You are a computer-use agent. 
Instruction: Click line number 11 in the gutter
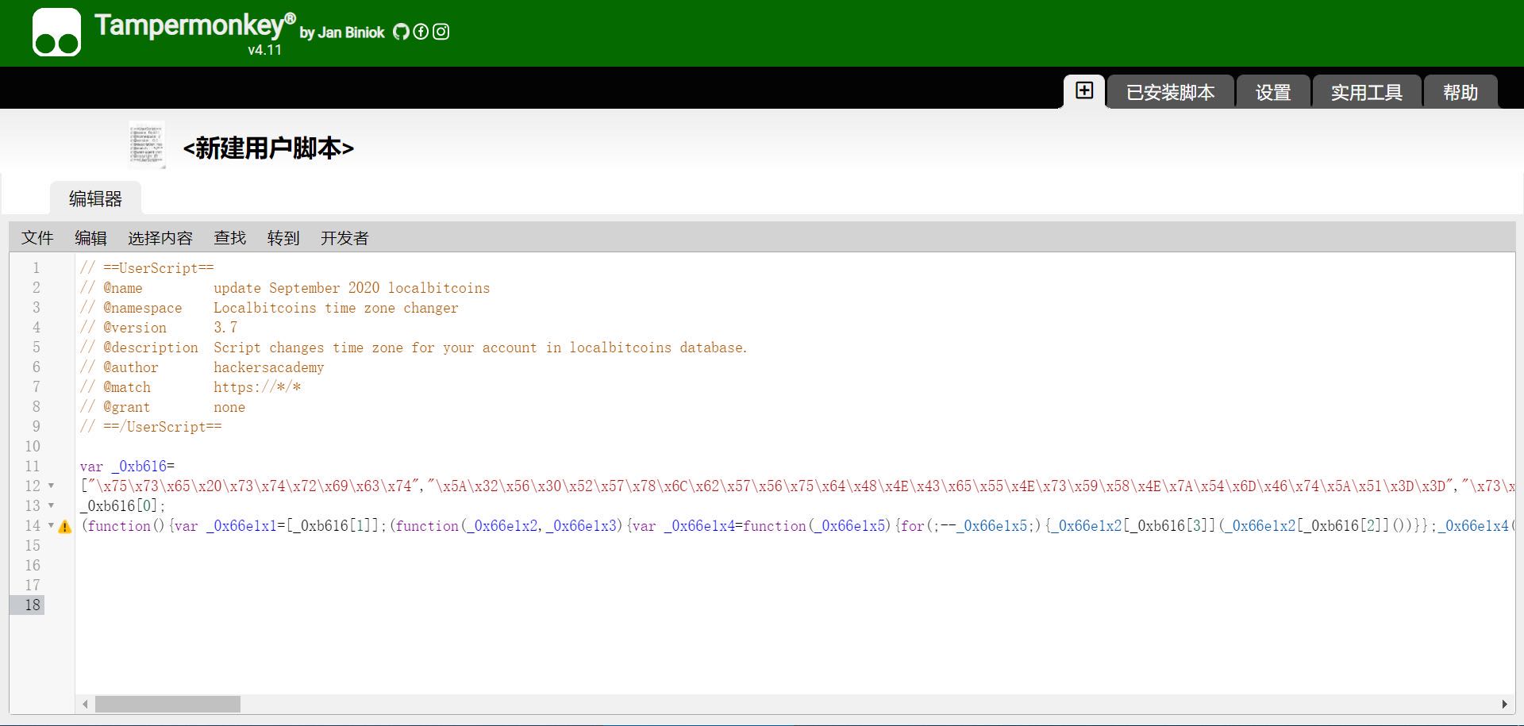33,467
